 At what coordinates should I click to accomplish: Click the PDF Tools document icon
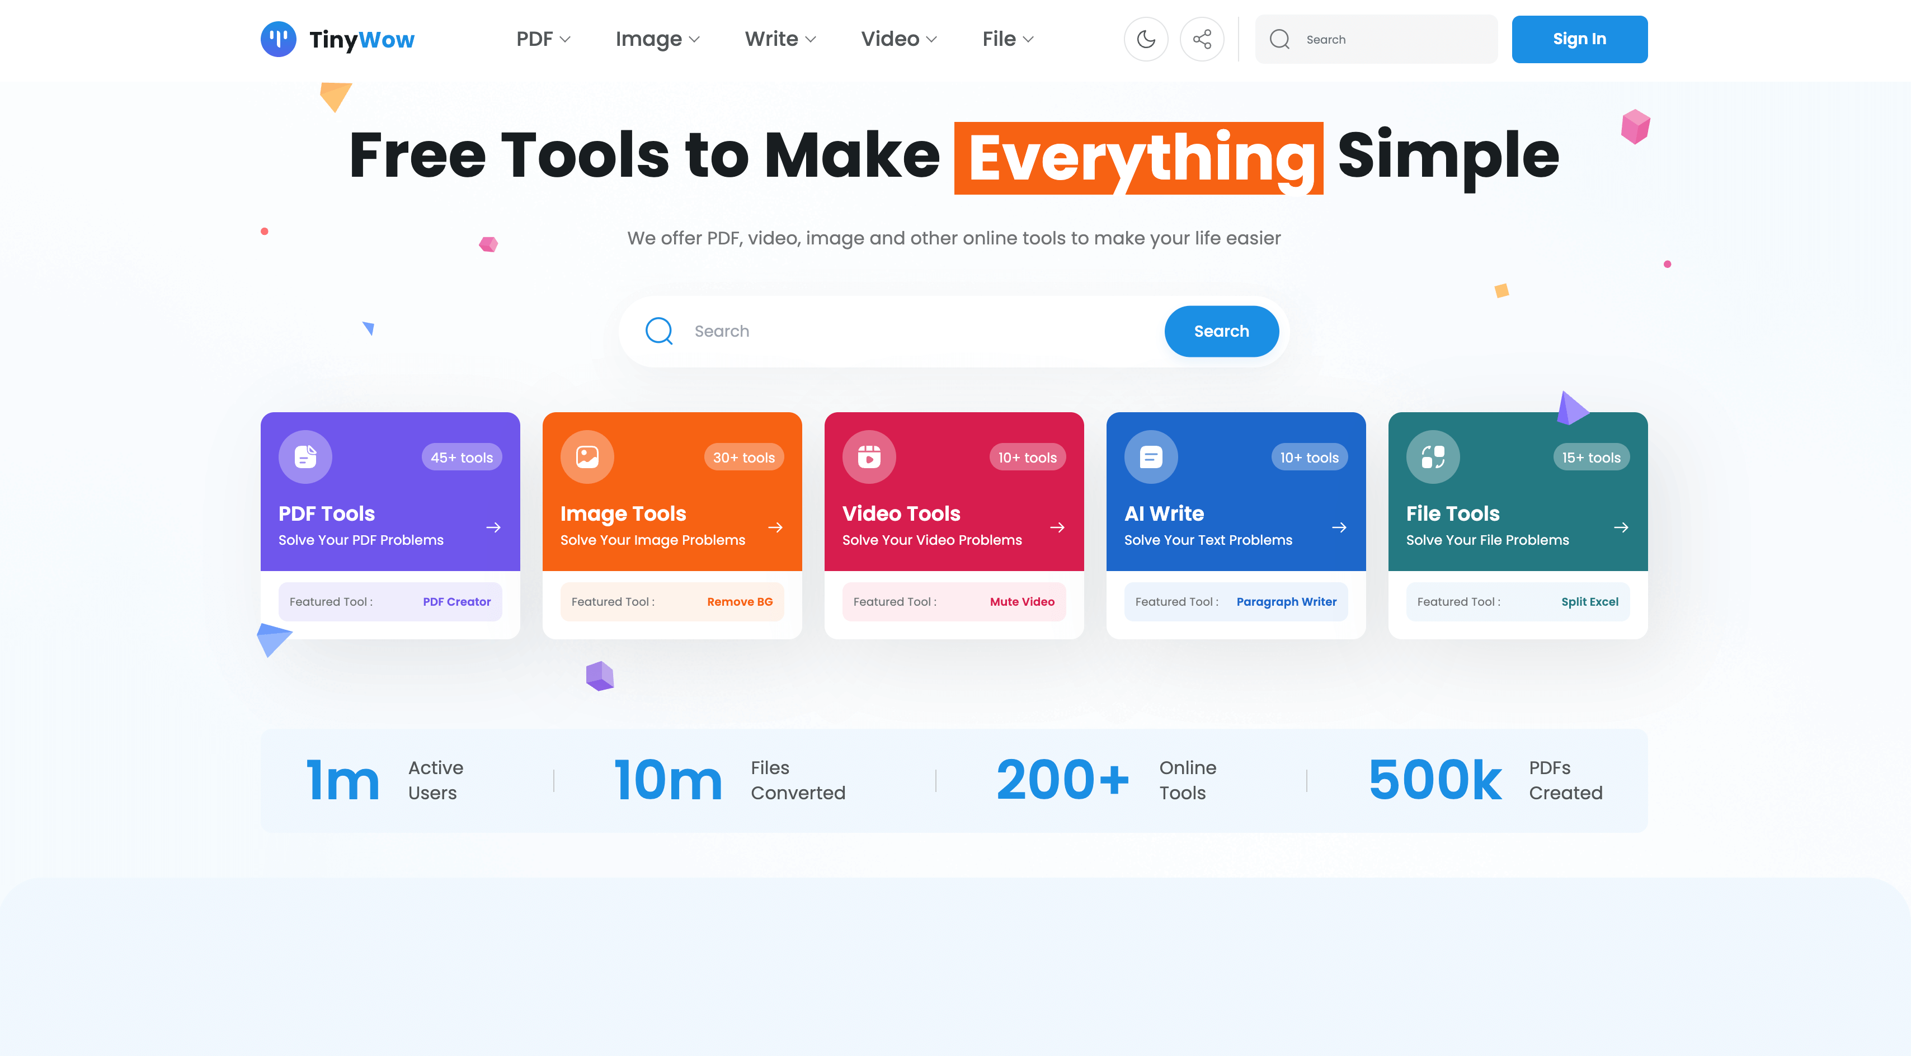(305, 457)
